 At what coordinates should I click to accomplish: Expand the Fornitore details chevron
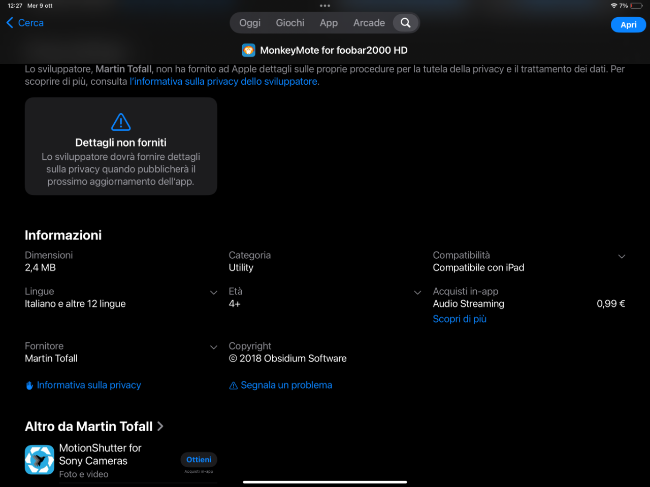(214, 347)
